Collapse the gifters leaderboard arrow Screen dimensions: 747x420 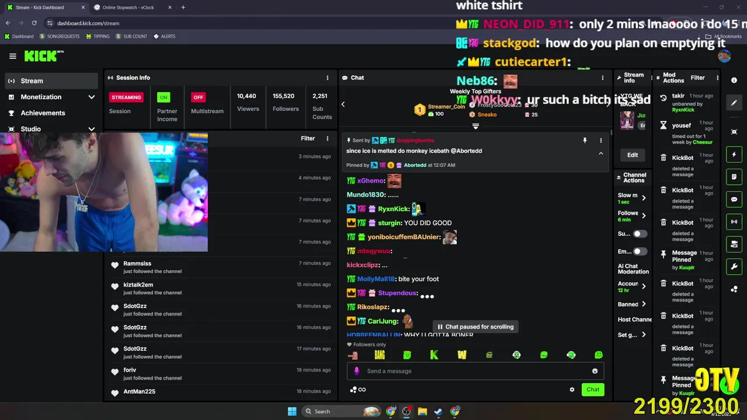[x=476, y=126]
